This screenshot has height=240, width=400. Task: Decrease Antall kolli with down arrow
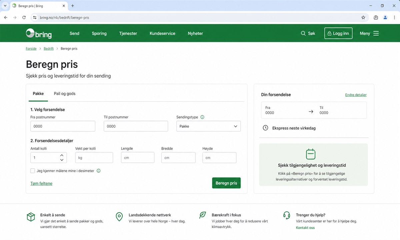tap(62, 160)
